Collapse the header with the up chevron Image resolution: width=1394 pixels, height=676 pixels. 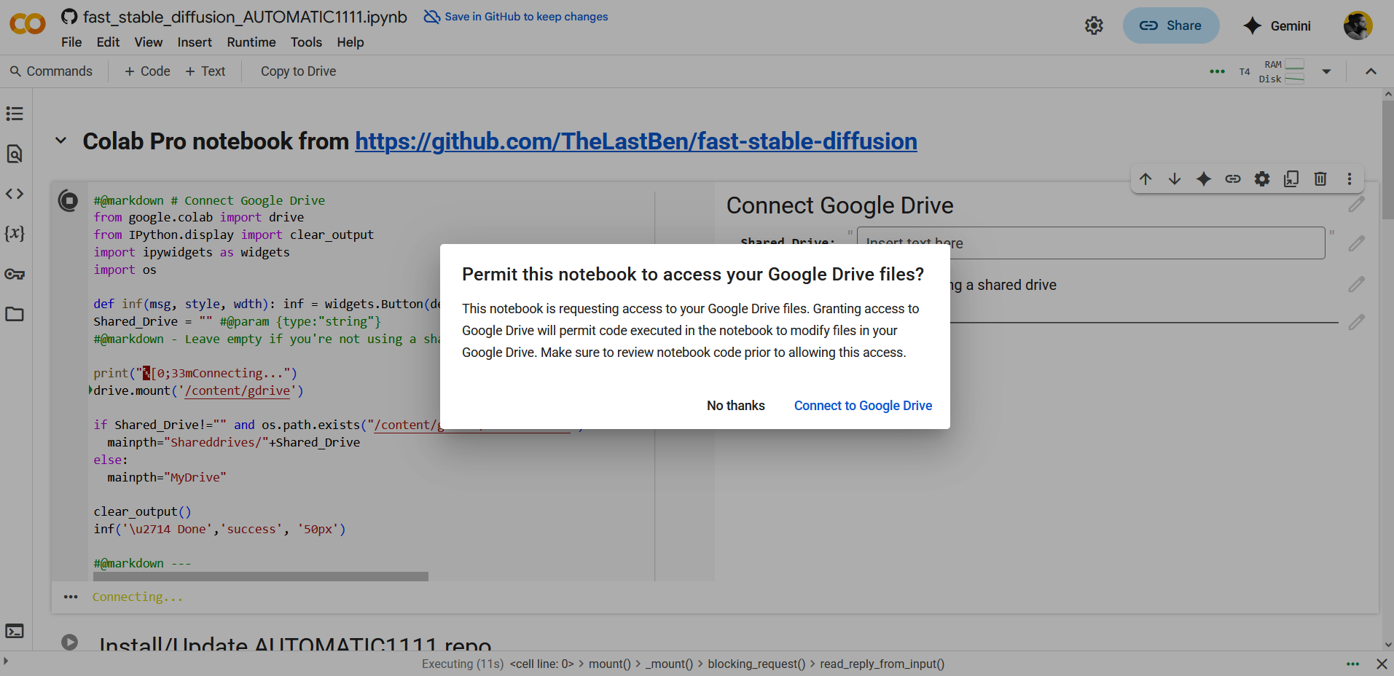[x=1371, y=71]
